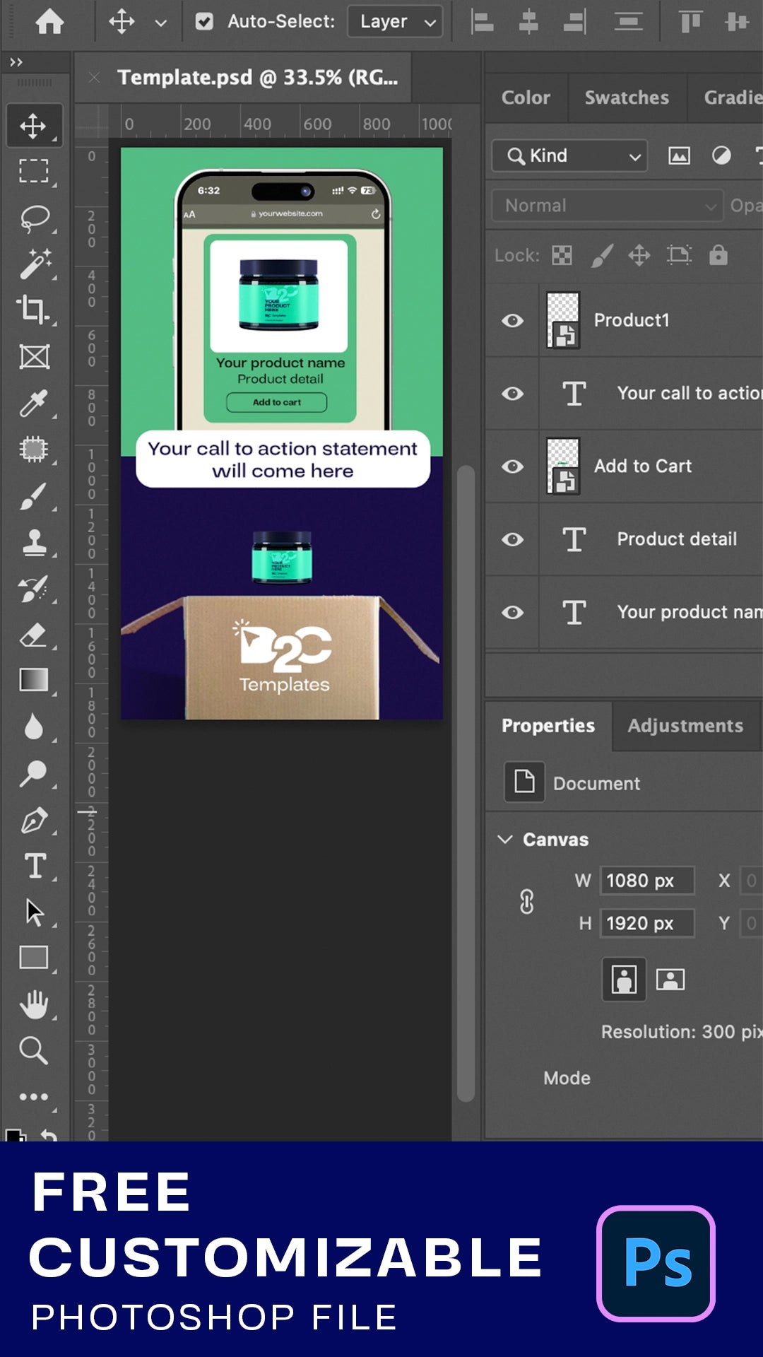Select the Eyedropper tool
The width and height of the screenshot is (763, 1357).
tap(34, 403)
